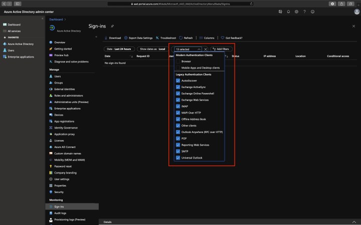Open portal settings gear icon

[x=296, y=11]
